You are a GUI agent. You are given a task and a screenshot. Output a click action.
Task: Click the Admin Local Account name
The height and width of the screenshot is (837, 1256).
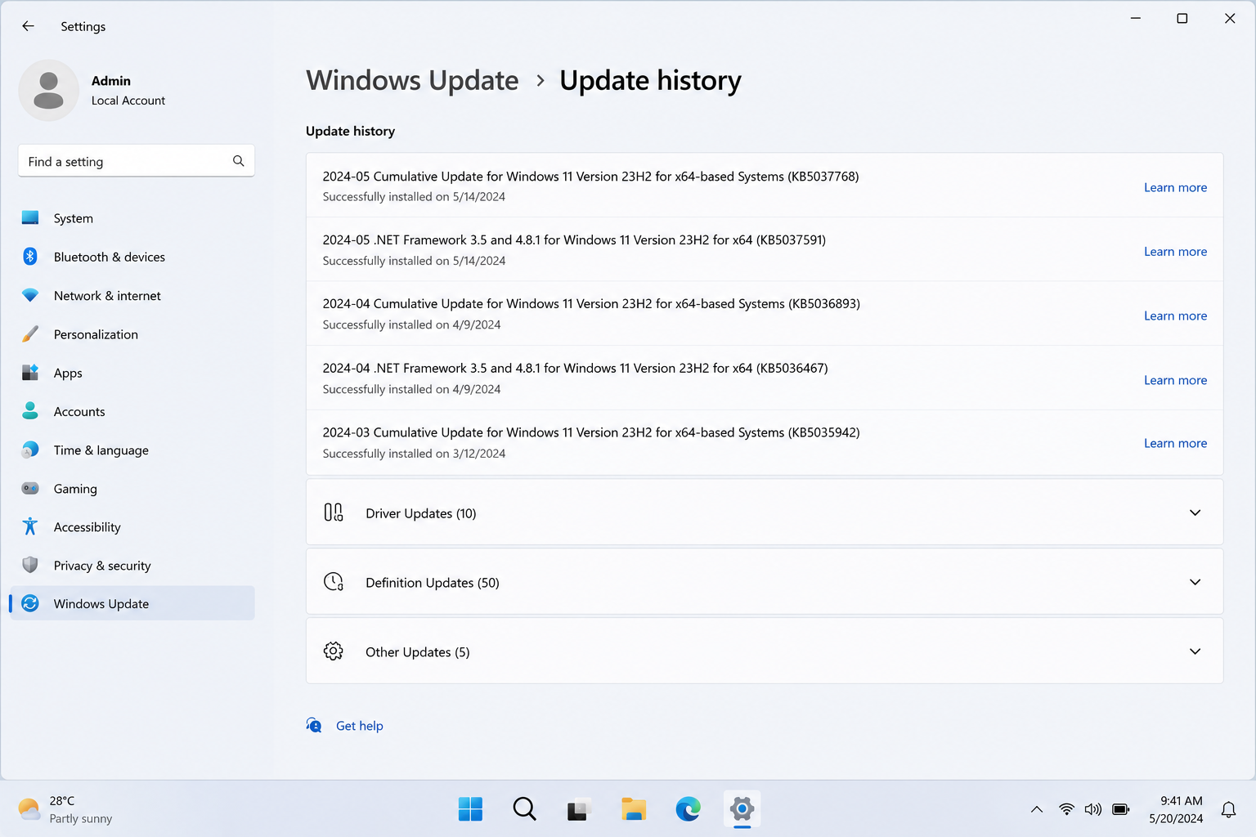coord(128,90)
